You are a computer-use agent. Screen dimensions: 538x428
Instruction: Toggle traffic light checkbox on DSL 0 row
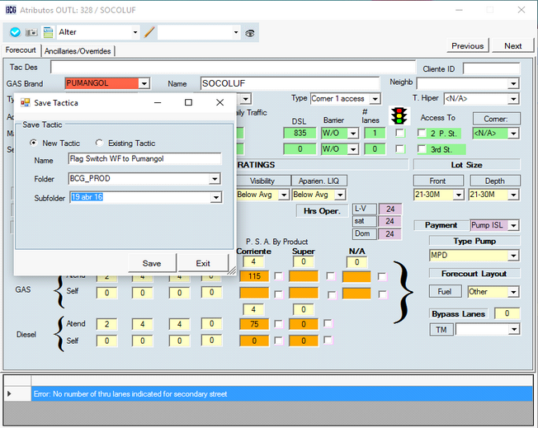coord(399,148)
